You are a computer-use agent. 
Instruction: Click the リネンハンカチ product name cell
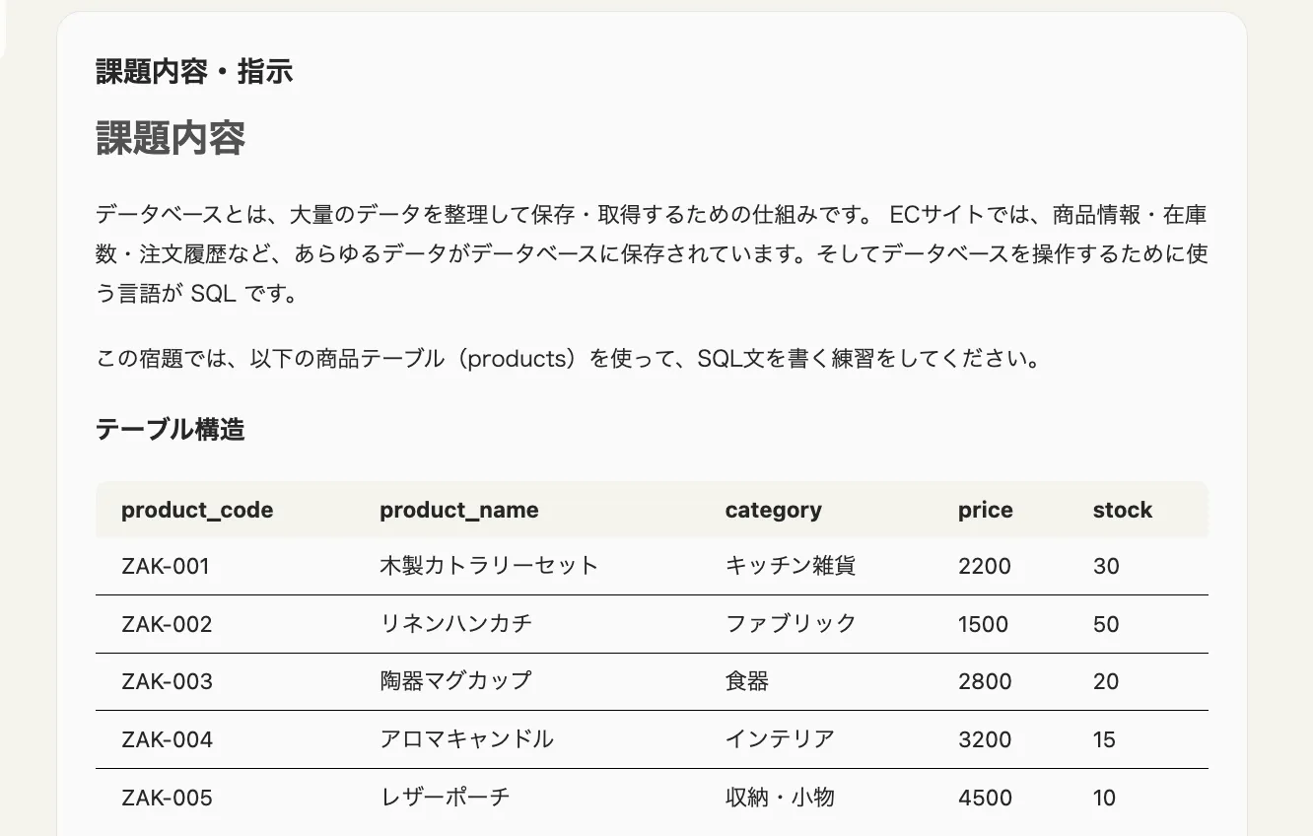click(455, 623)
